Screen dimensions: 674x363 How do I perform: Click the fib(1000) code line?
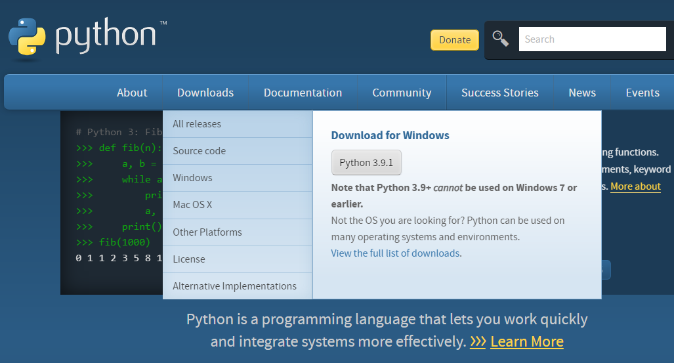(x=113, y=242)
